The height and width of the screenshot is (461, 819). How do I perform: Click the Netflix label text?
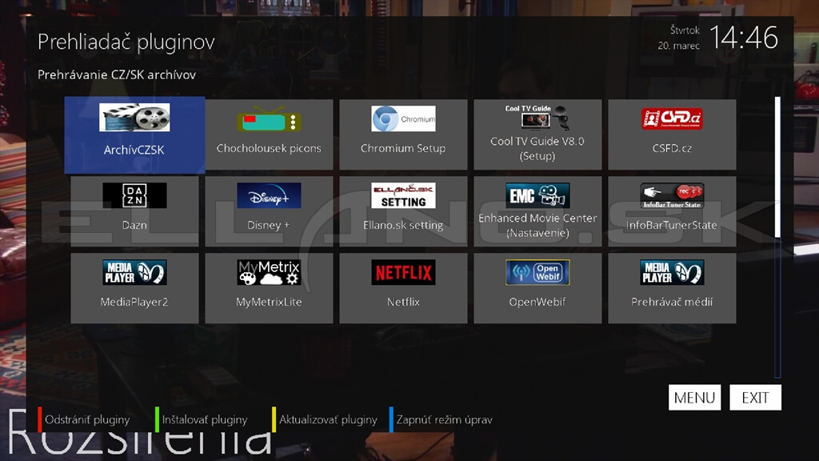click(403, 302)
